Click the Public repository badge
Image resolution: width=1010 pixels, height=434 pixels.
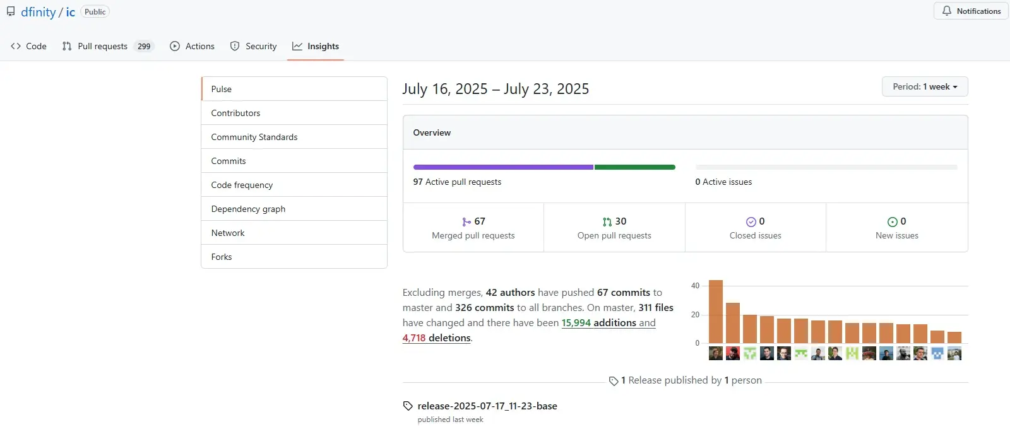pos(95,11)
